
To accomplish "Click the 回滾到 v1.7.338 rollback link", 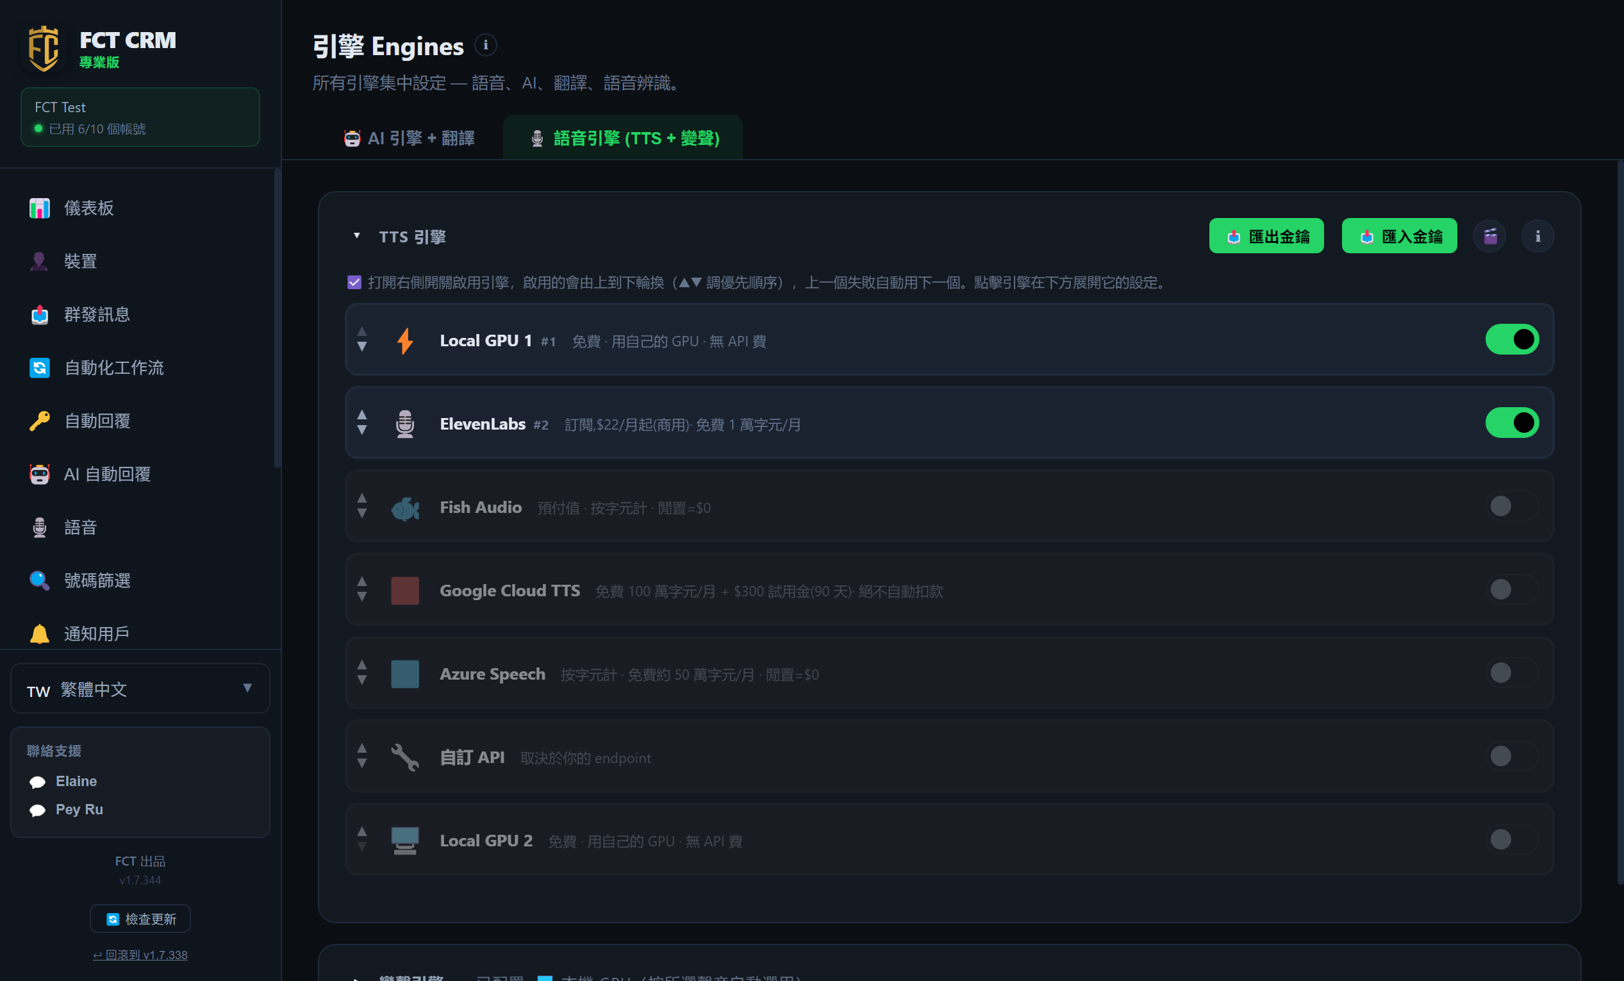I will coord(140,955).
